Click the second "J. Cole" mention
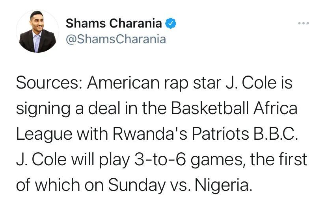Viewport: 326px width, 207px height. click(x=41, y=159)
